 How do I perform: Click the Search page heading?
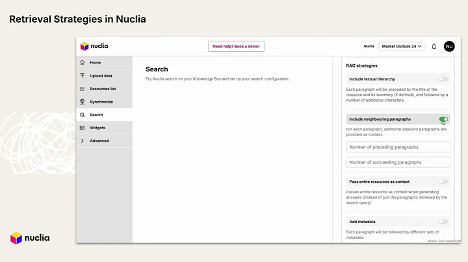(157, 69)
